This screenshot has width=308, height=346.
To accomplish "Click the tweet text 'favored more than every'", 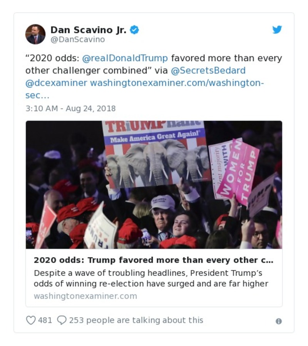I will click(x=226, y=58).
